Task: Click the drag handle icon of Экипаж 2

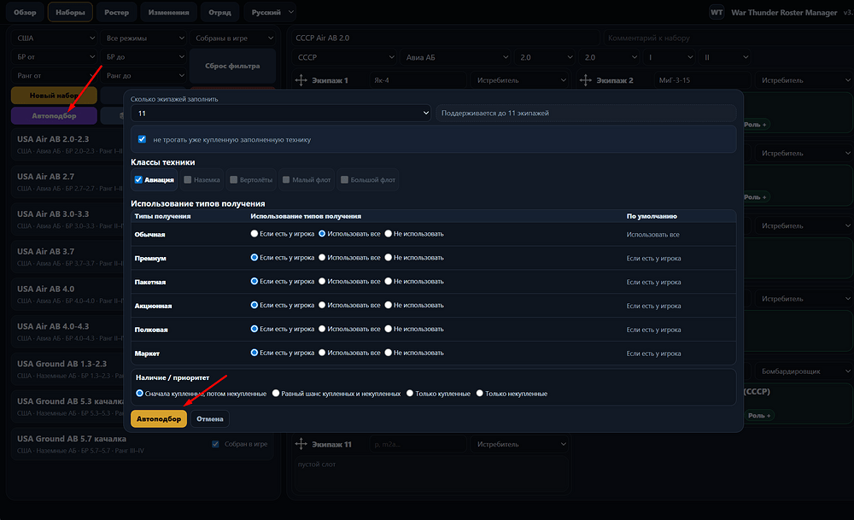Action: (x=586, y=80)
